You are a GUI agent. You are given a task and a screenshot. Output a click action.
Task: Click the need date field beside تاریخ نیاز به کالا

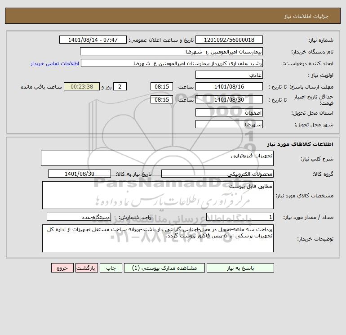tap(80, 174)
